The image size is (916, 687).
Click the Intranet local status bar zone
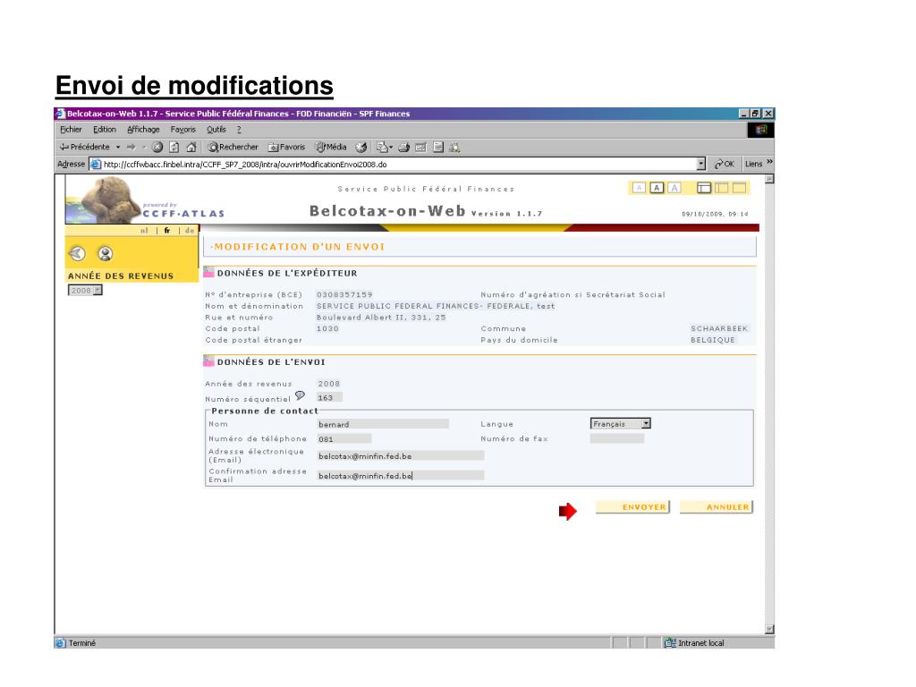(695, 642)
